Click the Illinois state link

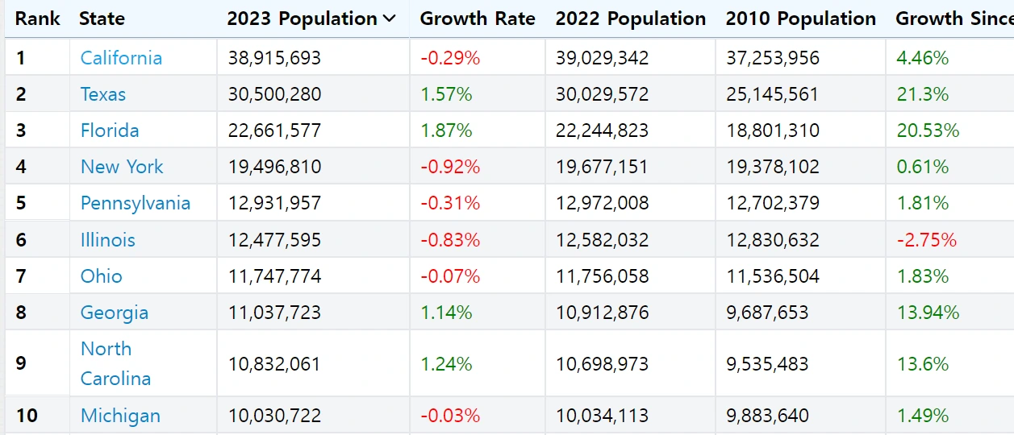point(108,240)
